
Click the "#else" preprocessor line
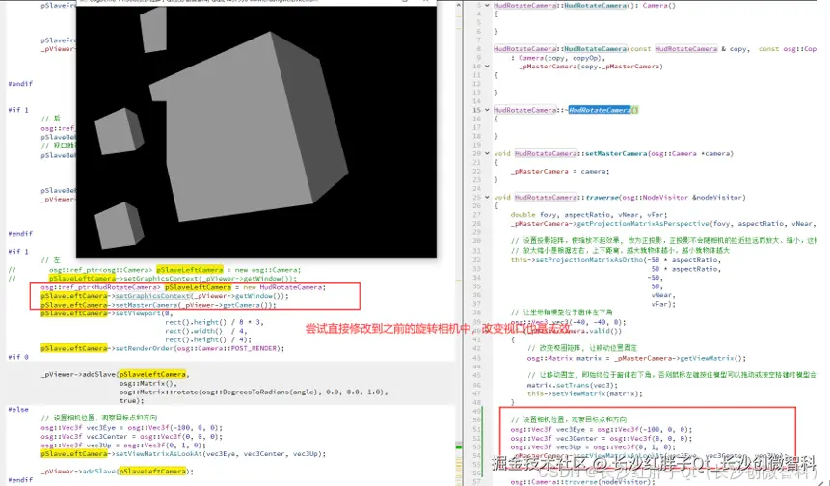pyautogui.click(x=18, y=409)
